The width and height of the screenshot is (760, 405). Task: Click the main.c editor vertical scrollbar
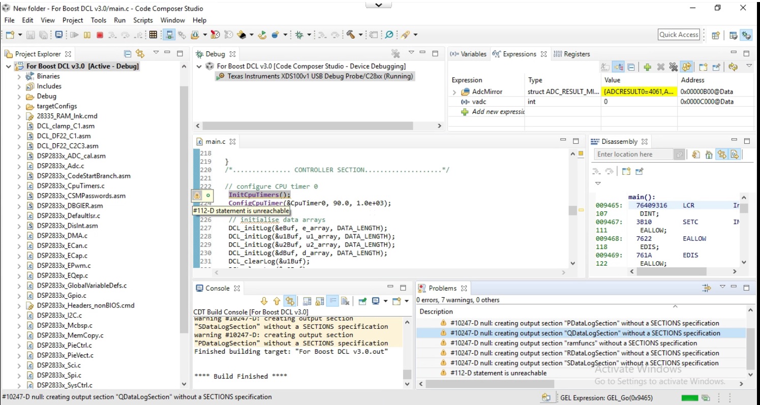coord(573,209)
